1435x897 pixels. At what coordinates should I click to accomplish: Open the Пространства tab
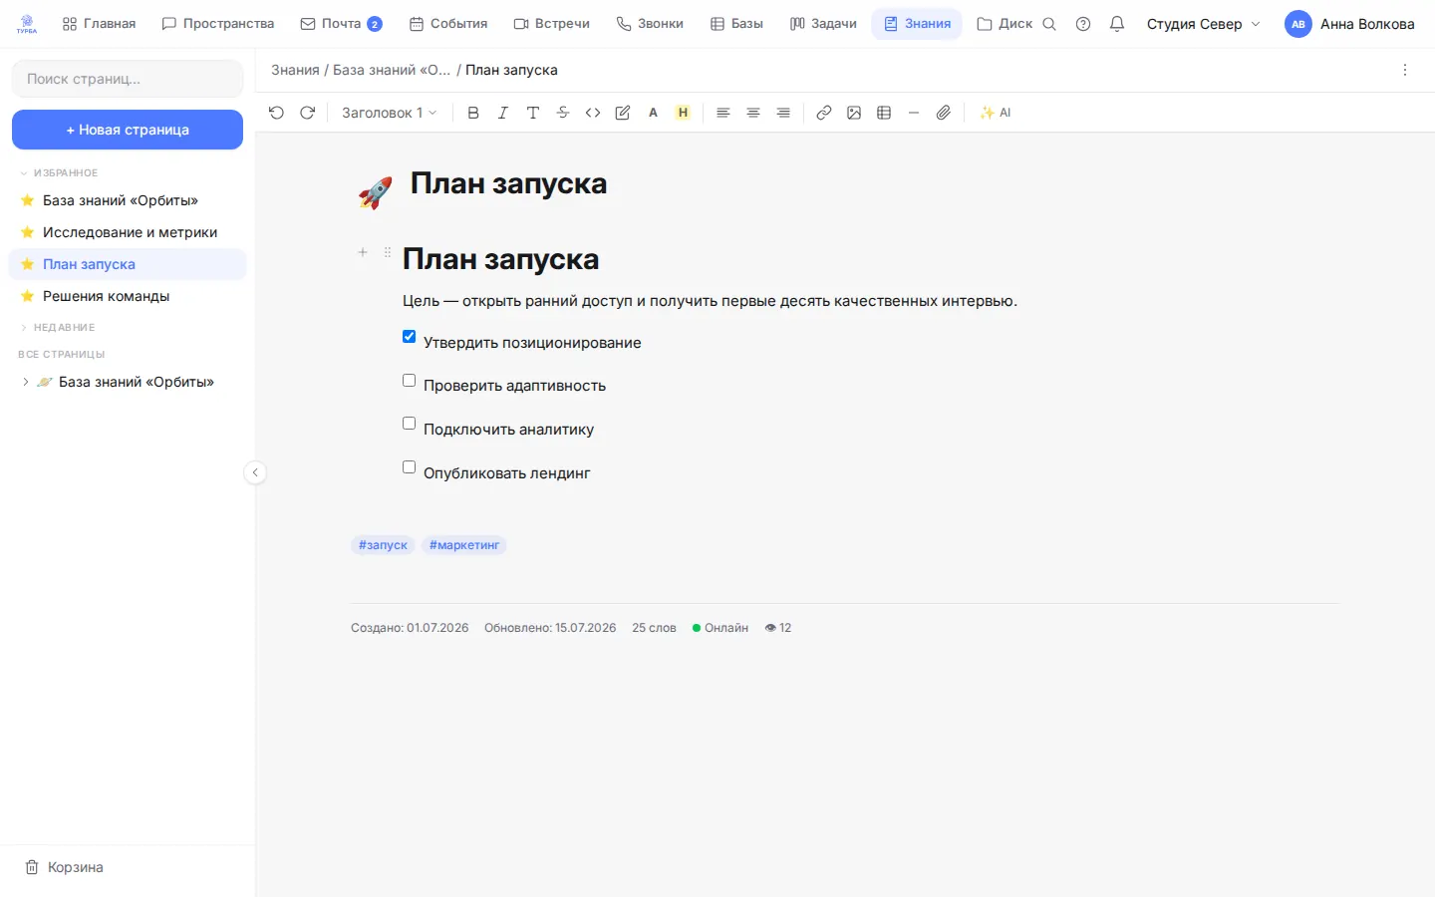[218, 24]
